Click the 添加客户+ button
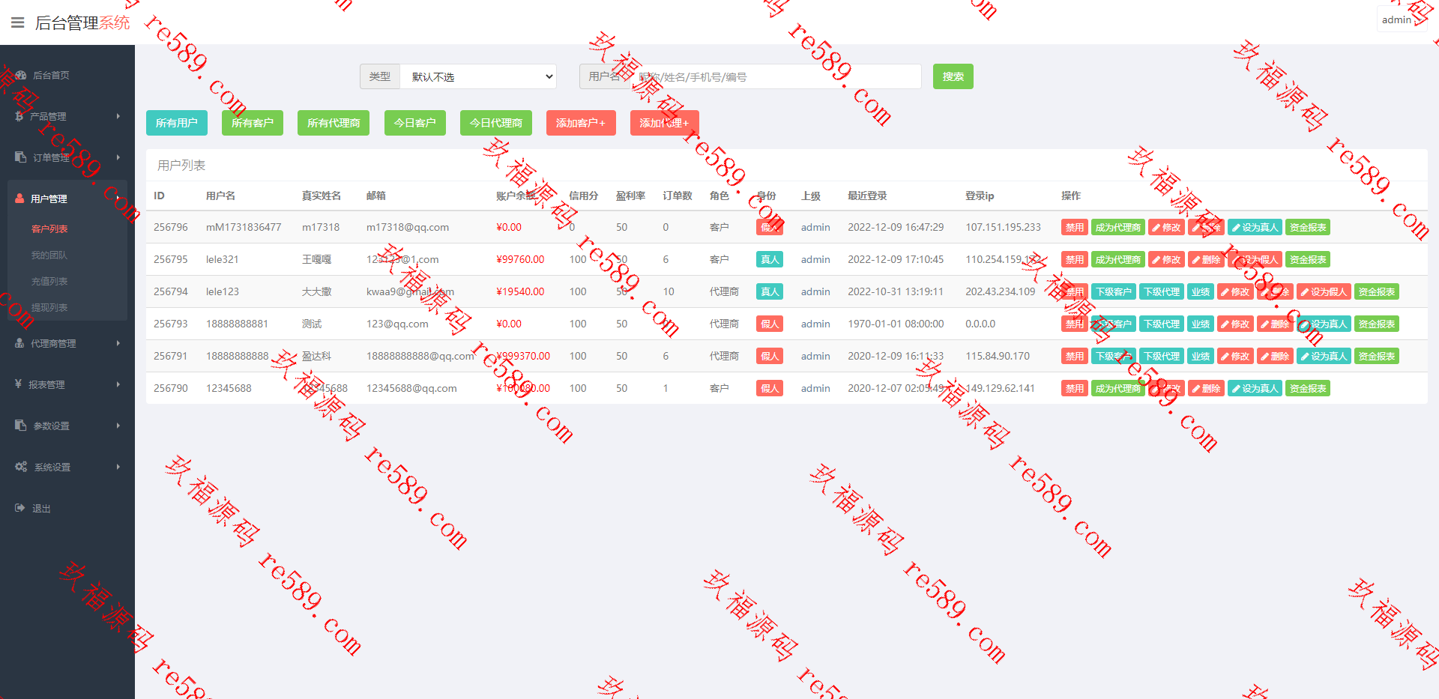 coord(581,123)
